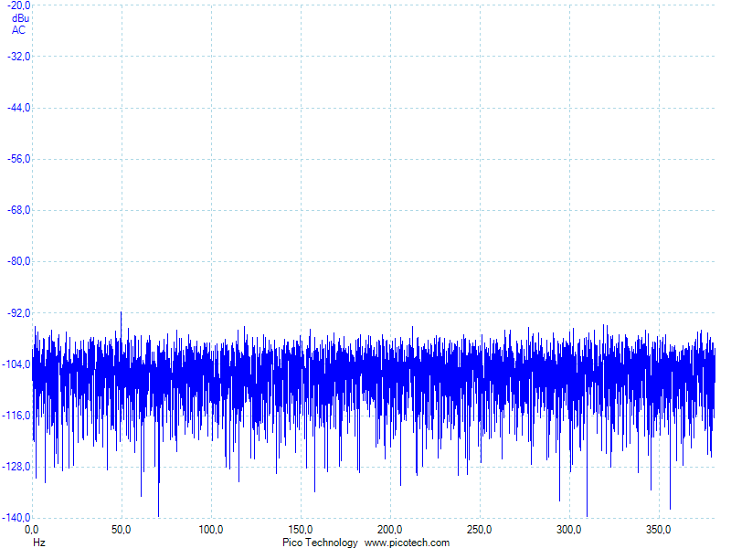Click the 200,0 frequency axis label
This screenshot has width=731, height=548.
(390, 530)
